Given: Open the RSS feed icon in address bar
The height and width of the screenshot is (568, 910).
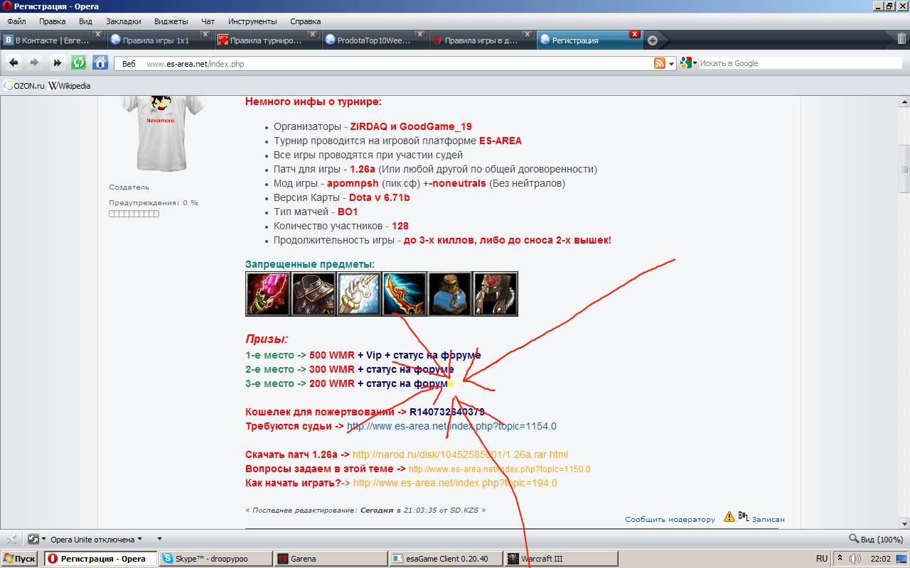Looking at the screenshot, I should (660, 63).
